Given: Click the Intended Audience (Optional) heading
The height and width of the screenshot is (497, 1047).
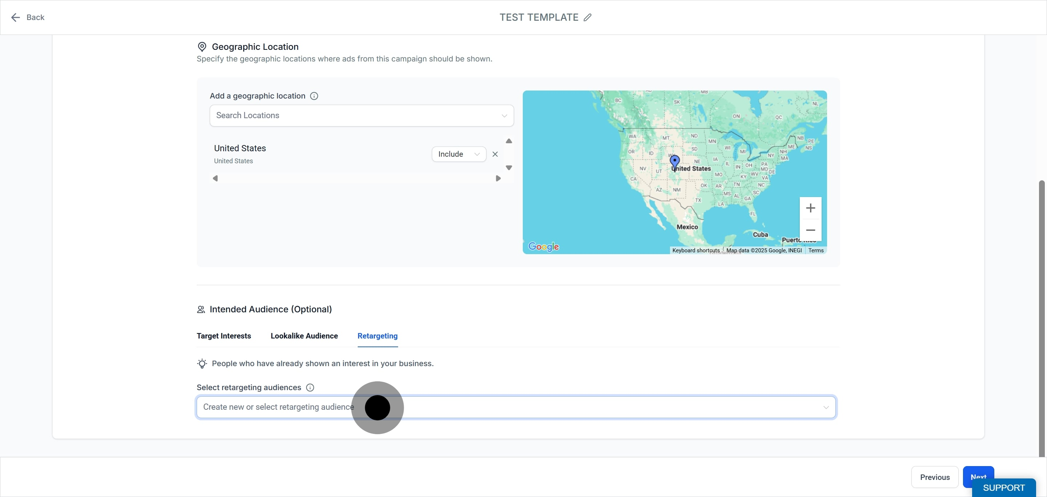Looking at the screenshot, I should (x=271, y=310).
